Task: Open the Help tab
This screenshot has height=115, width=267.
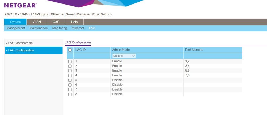Action: tap(74, 22)
